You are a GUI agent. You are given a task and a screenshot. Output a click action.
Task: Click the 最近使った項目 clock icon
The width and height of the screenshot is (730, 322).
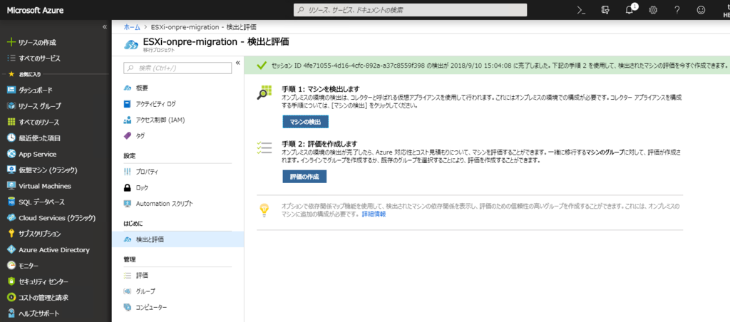11,138
